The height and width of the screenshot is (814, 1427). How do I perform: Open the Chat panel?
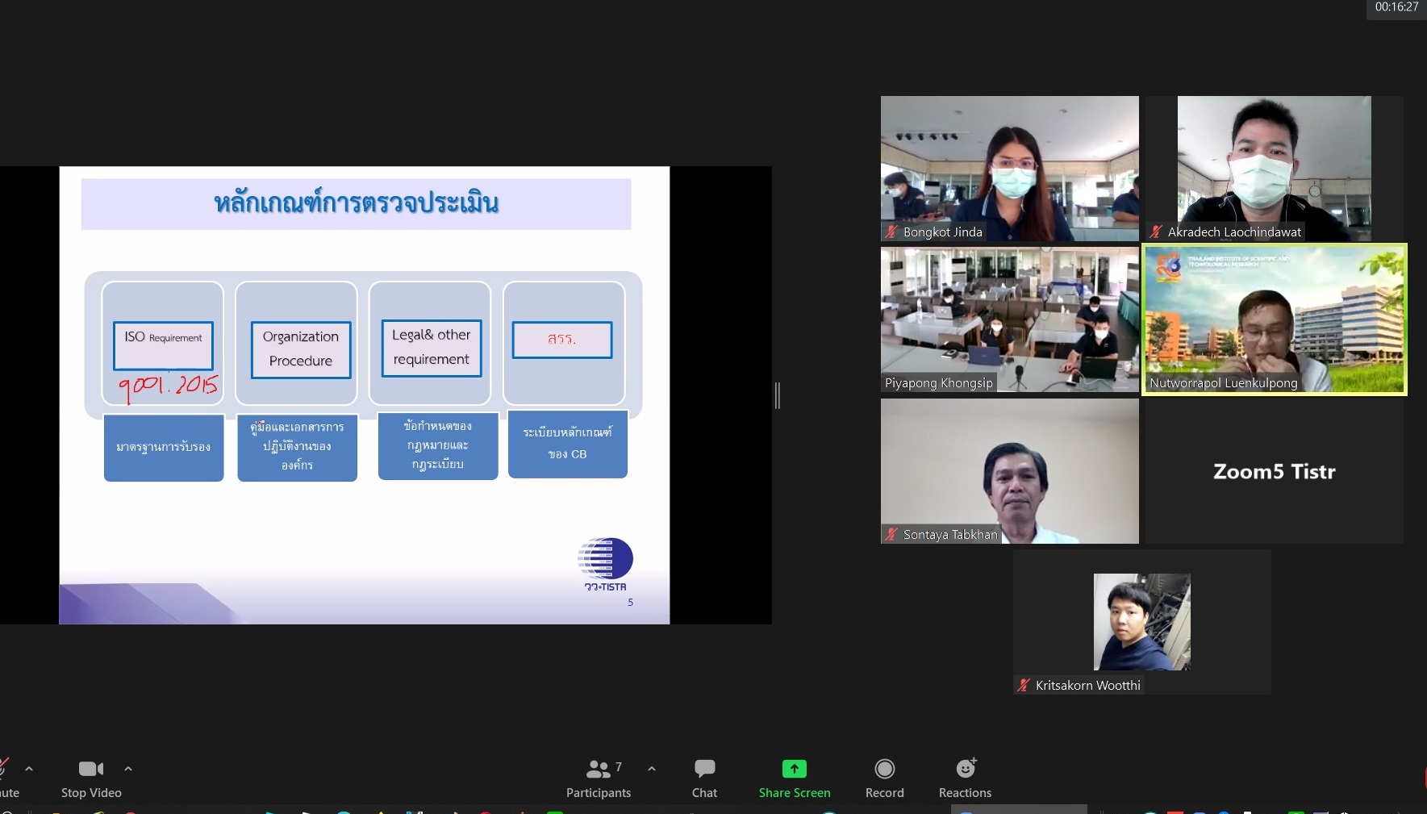pyautogui.click(x=704, y=779)
